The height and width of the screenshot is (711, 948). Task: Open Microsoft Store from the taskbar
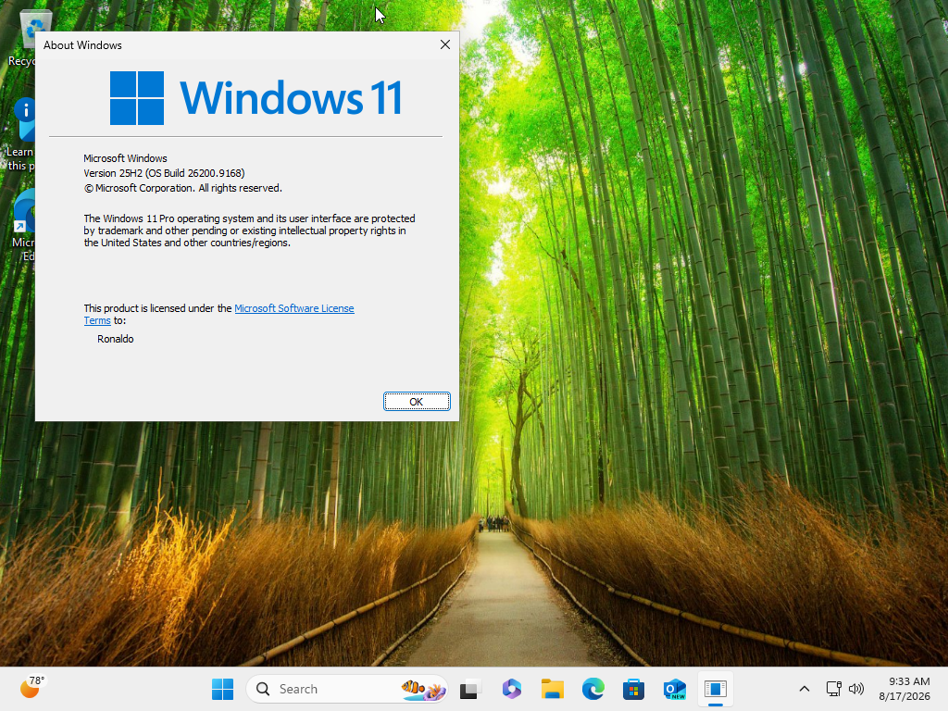pos(633,689)
